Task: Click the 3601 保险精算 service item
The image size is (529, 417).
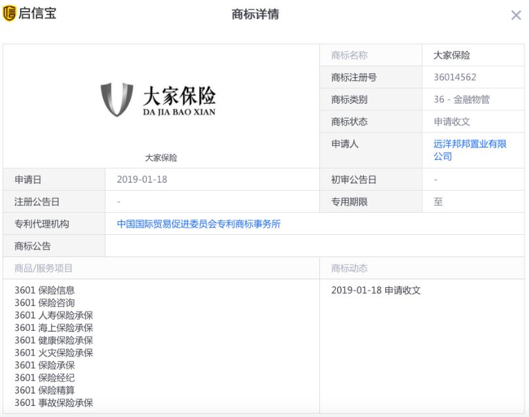Action: [x=44, y=390]
